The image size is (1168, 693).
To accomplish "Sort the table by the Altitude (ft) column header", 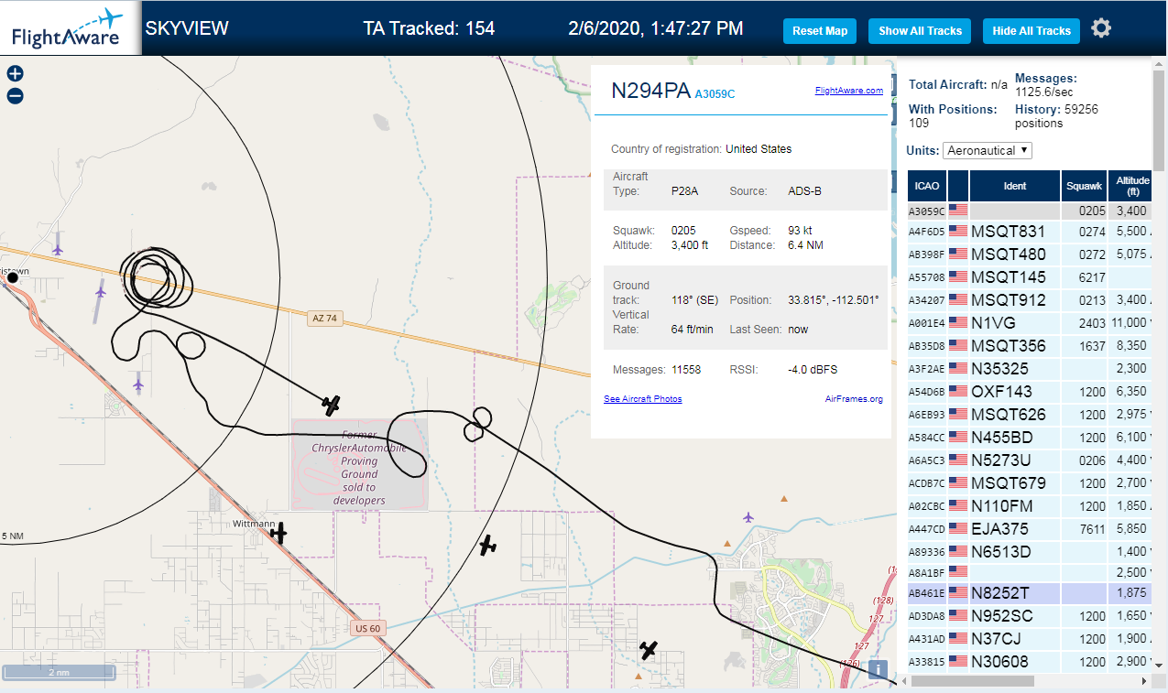I will click(1129, 186).
